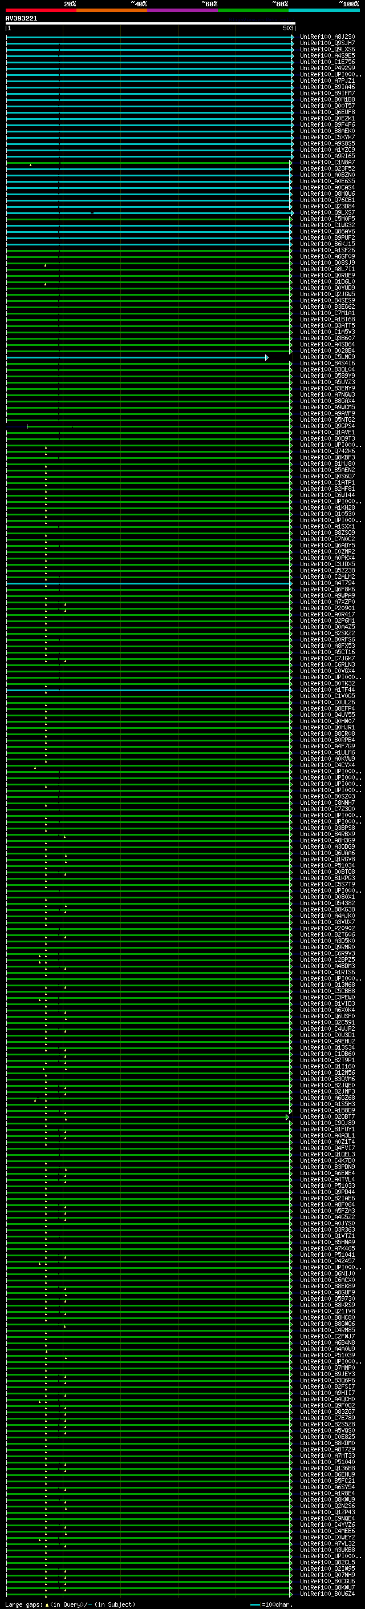Follow the UniRef100_Q9LXS7 label

pyautogui.click(x=327, y=212)
